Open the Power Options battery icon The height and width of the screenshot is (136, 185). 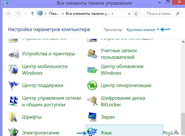[x=13, y=132]
